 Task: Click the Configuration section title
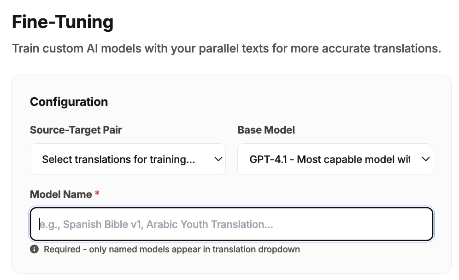click(x=69, y=102)
